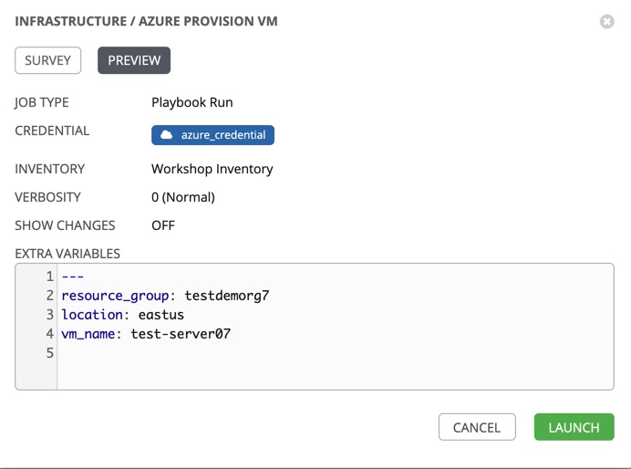Click the cloud icon in the credential tag

[x=166, y=135]
